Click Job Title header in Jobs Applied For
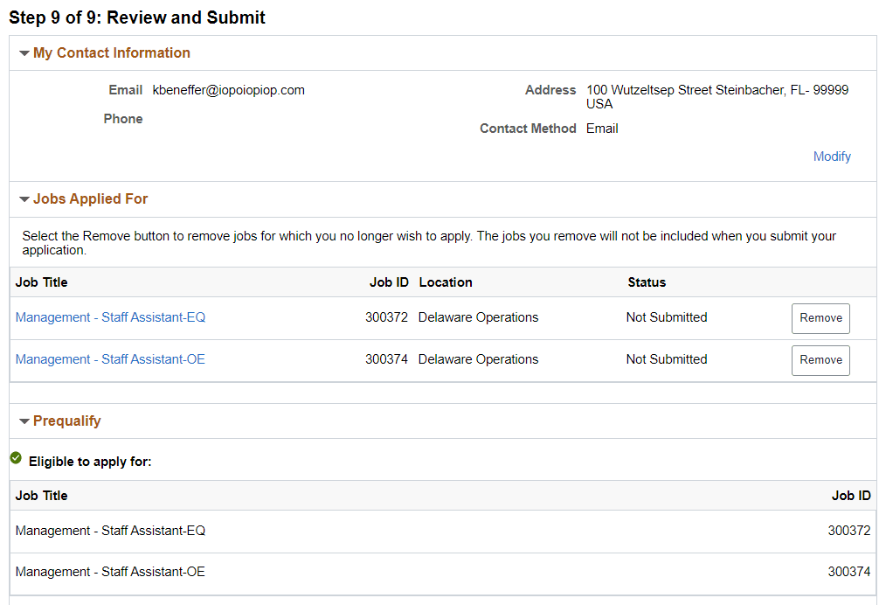 click(x=41, y=282)
